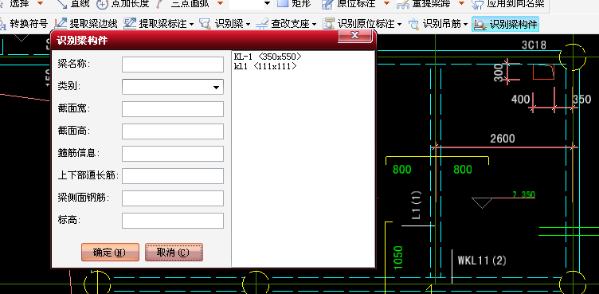Click the 应用到同名梁 tool
Image resolution: width=599 pixels, height=294 pixels.
(507, 4)
